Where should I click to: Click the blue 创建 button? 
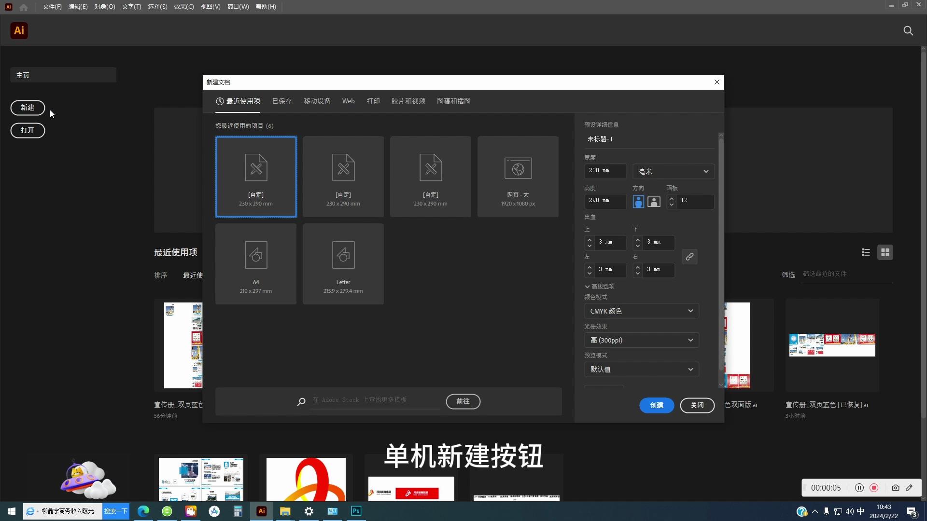[657, 405]
